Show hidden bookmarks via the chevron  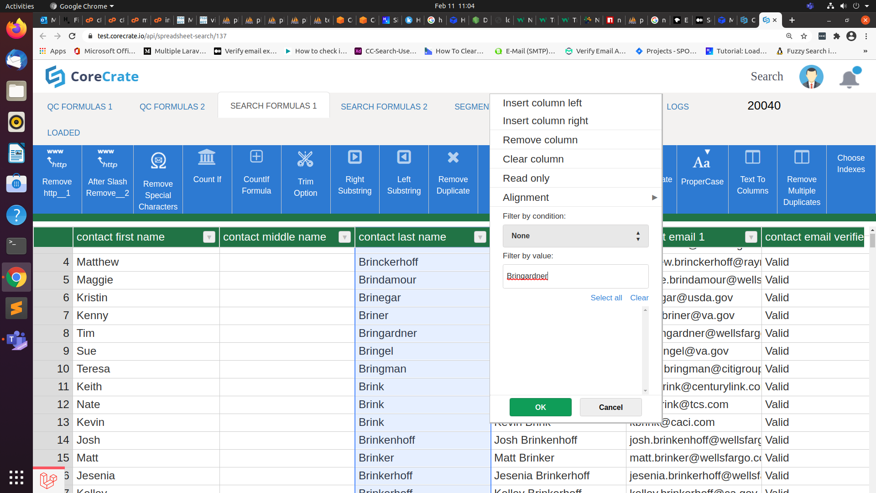pyautogui.click(x=866, y=51)
